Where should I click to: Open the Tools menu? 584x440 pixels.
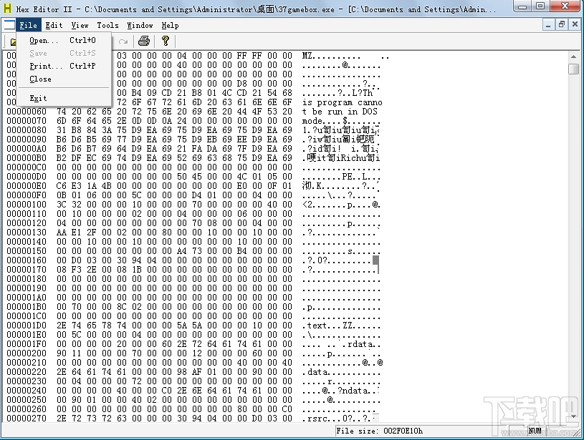[107, 25]
